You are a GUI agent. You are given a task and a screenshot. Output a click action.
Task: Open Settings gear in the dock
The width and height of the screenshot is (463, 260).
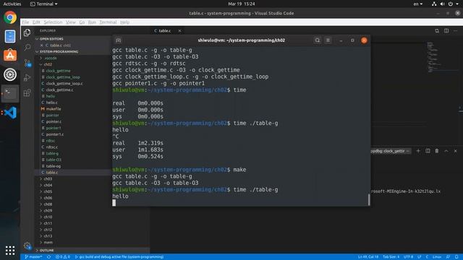pos(10,74)
